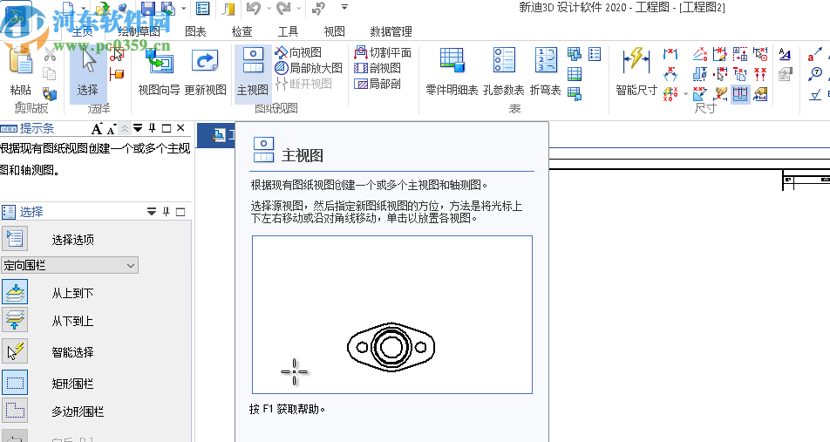This screenshot has width=830, height=442.
Task: Click the Save floppy disk icon
Action: 147,8
